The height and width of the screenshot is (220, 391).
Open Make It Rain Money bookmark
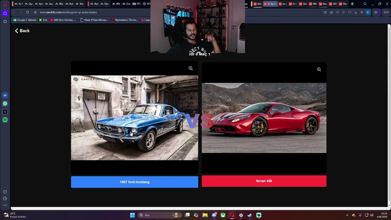94,20
